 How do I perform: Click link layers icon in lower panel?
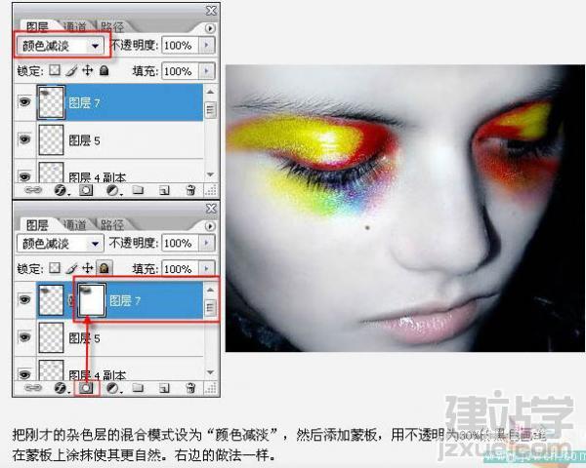tap(33, 388)
